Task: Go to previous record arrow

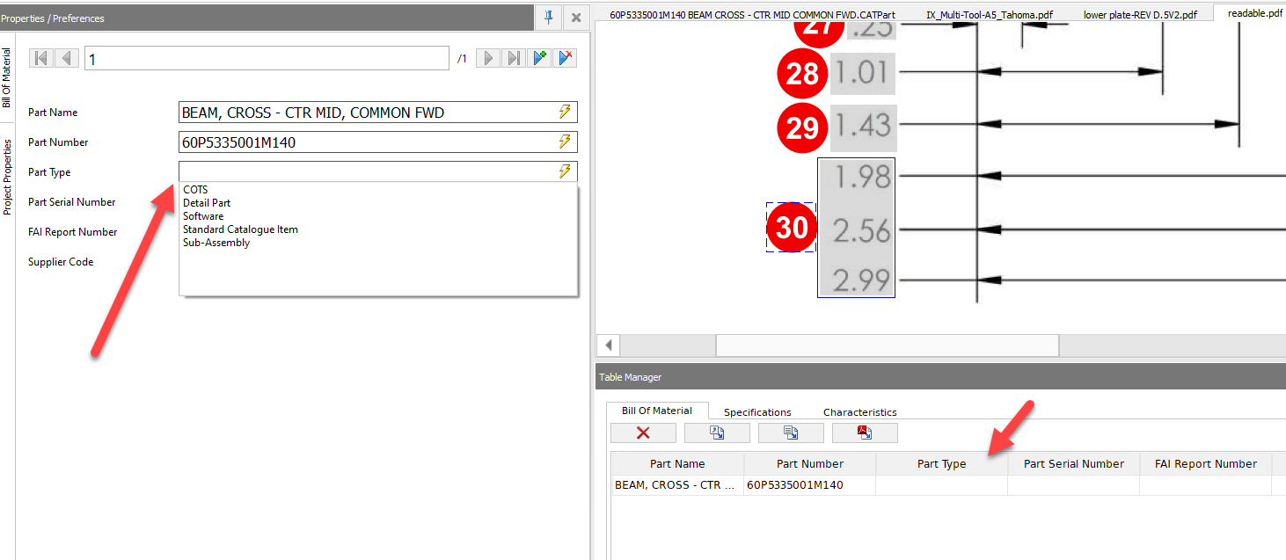Action: (x=66, y=58)
